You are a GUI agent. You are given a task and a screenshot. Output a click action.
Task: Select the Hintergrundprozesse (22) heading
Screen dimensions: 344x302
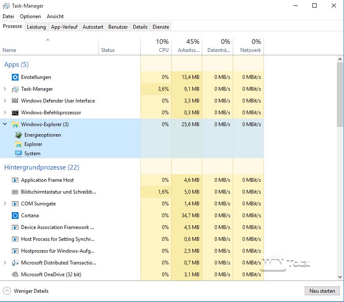point(42,167)
